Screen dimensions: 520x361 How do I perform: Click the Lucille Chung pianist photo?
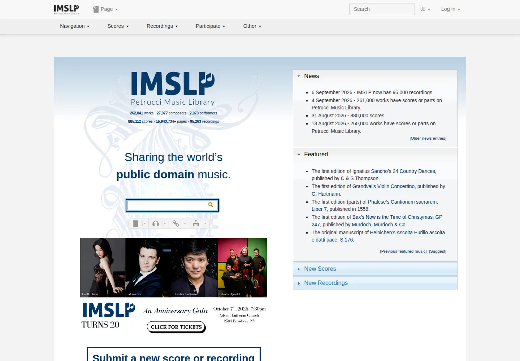[x=103, y=268]
